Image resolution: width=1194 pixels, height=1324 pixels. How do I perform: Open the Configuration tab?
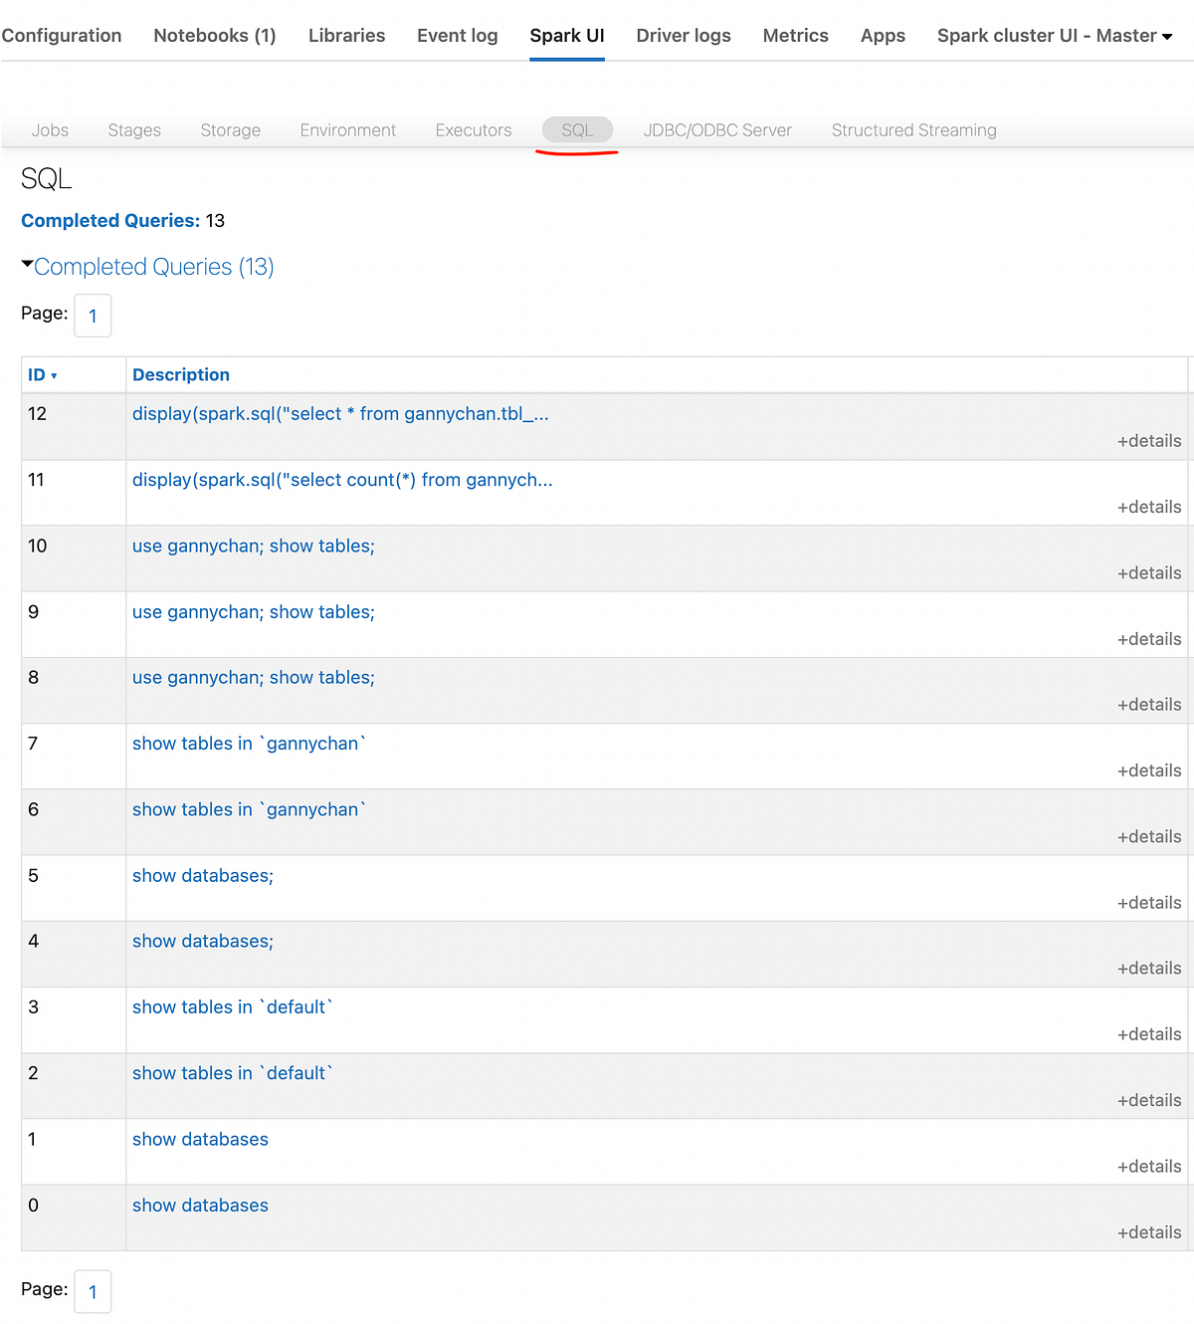pos(61,35)
